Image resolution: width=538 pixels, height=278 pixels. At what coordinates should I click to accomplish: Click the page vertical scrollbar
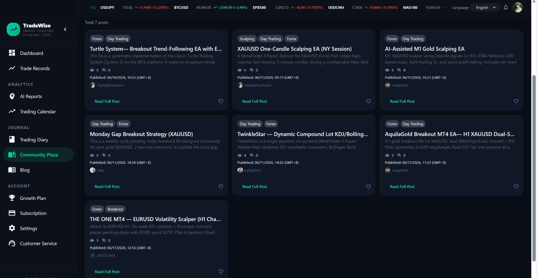tap(534, 168)
